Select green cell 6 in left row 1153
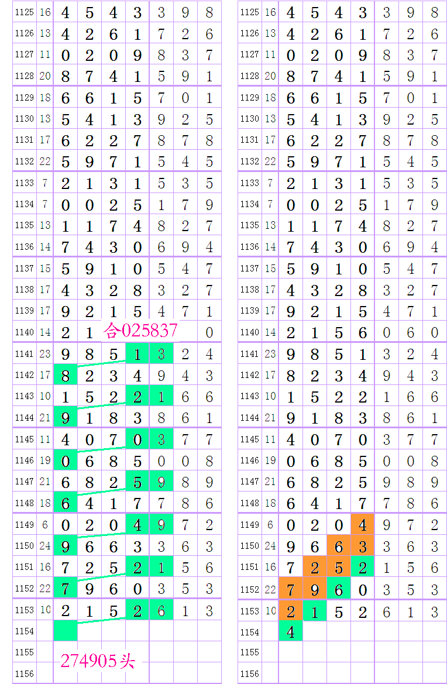 [x=161, y=610]
